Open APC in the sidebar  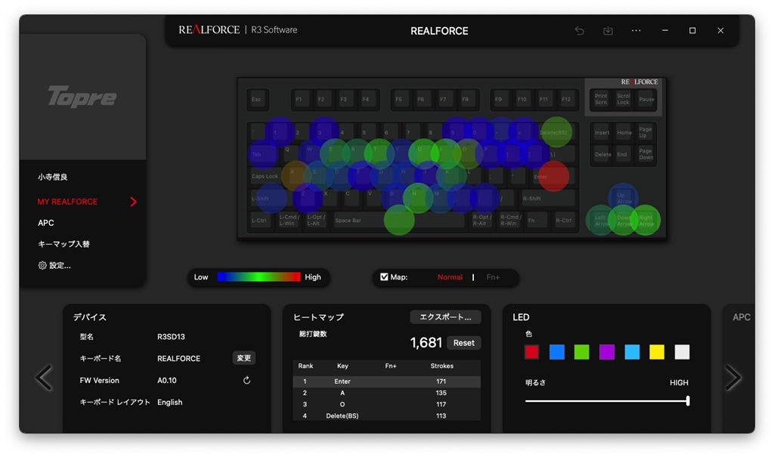(x=46, y=223)
